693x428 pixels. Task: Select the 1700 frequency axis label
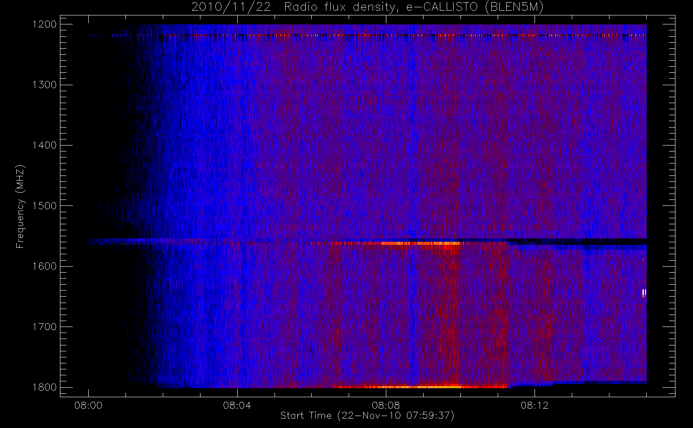coord(45,327)
